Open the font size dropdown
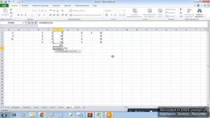Viewport: 210px width, 118px height. tap(39, 10)
